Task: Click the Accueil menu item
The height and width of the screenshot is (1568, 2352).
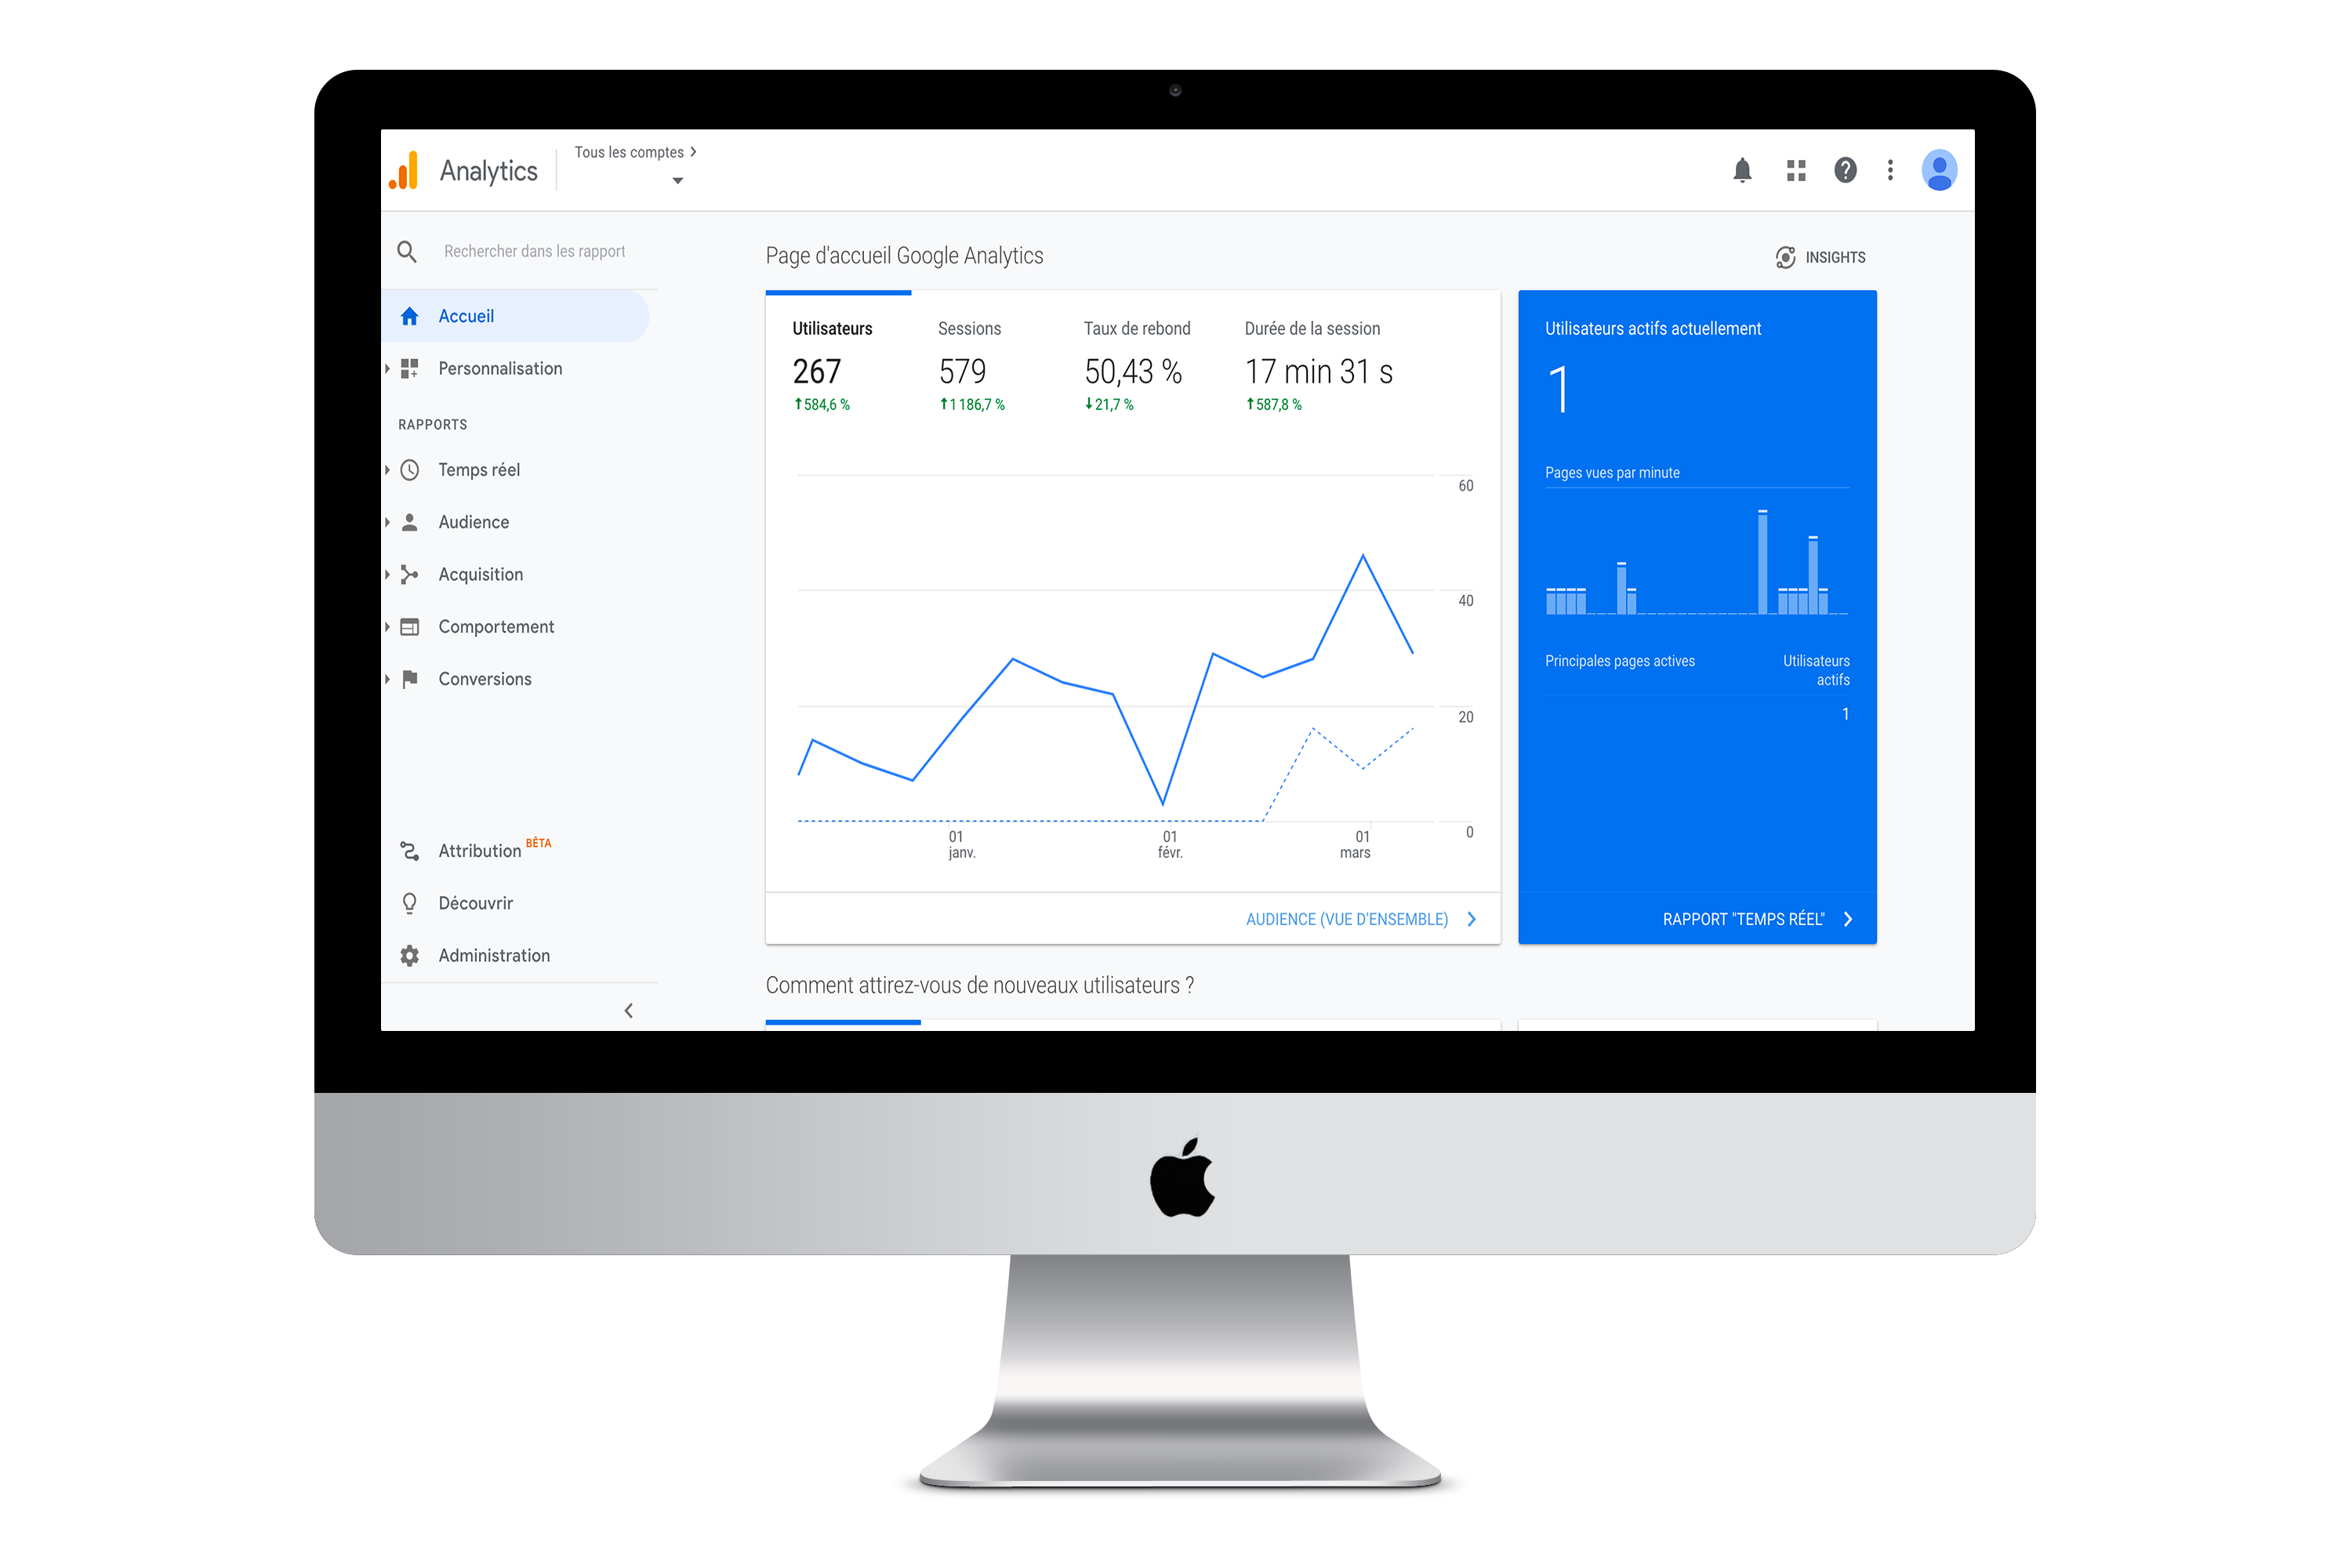Action: click(464, 315)
